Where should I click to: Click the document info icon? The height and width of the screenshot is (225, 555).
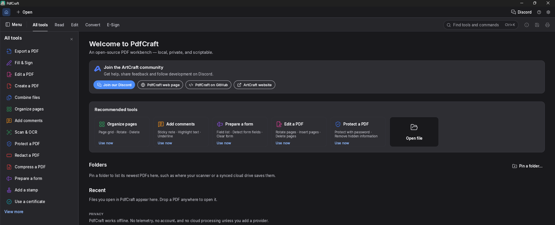pos(527,25)
